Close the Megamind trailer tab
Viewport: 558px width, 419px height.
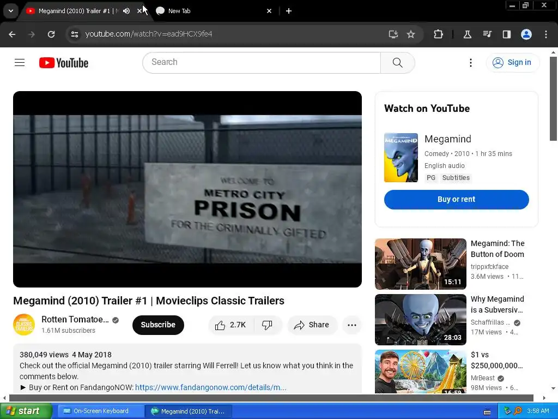(139, 11)
